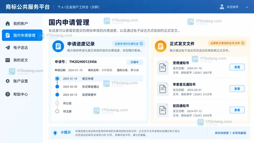The image size is (254, 143).
Task: Click the file icon of 审查意见通知书
Action: pos(163,89)
